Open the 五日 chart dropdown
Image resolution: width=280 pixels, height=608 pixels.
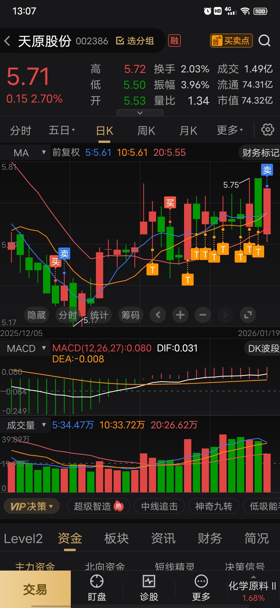[x=62, y=130]
